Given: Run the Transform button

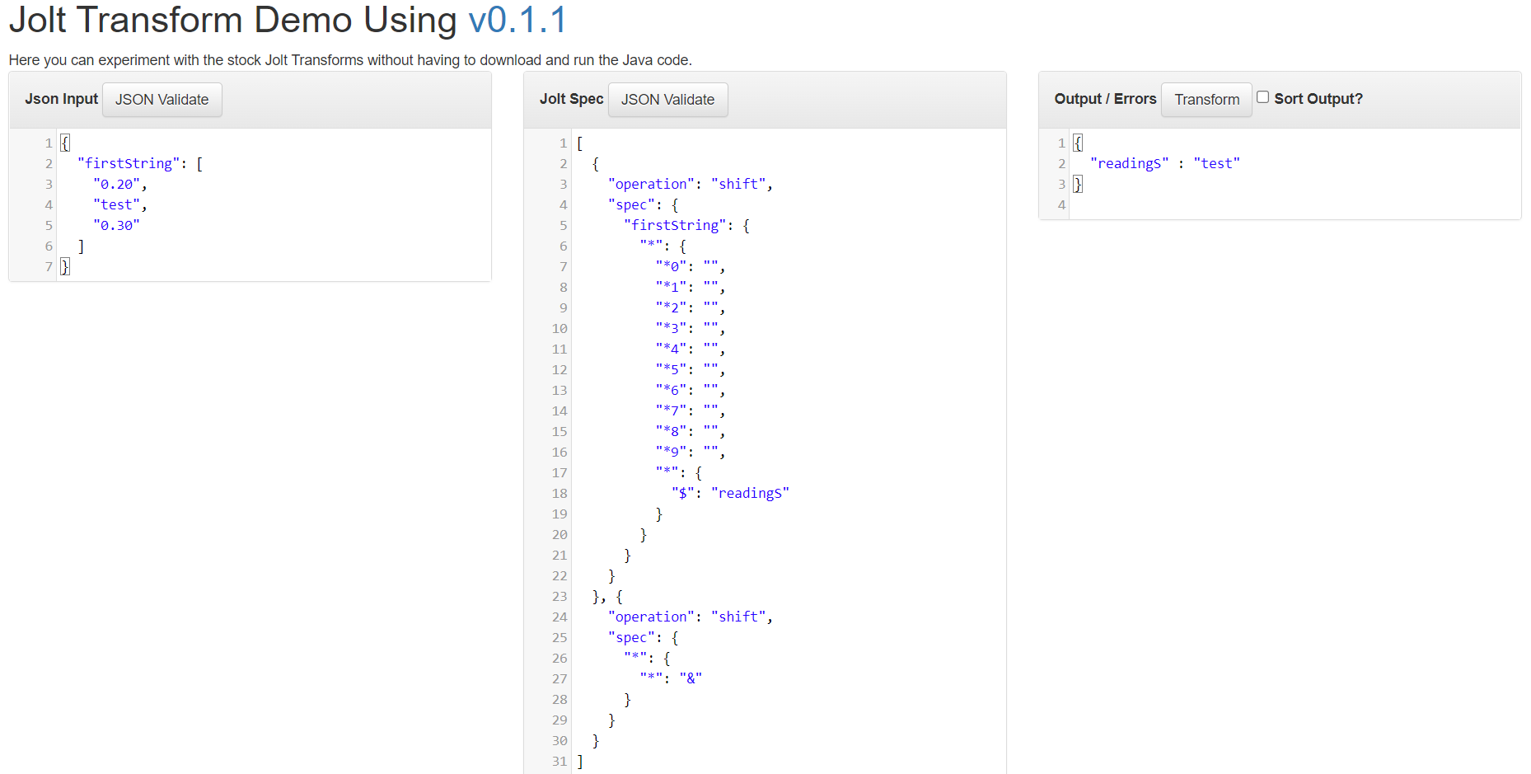Looking at the screenshot, I should [x=1206, y=100].
